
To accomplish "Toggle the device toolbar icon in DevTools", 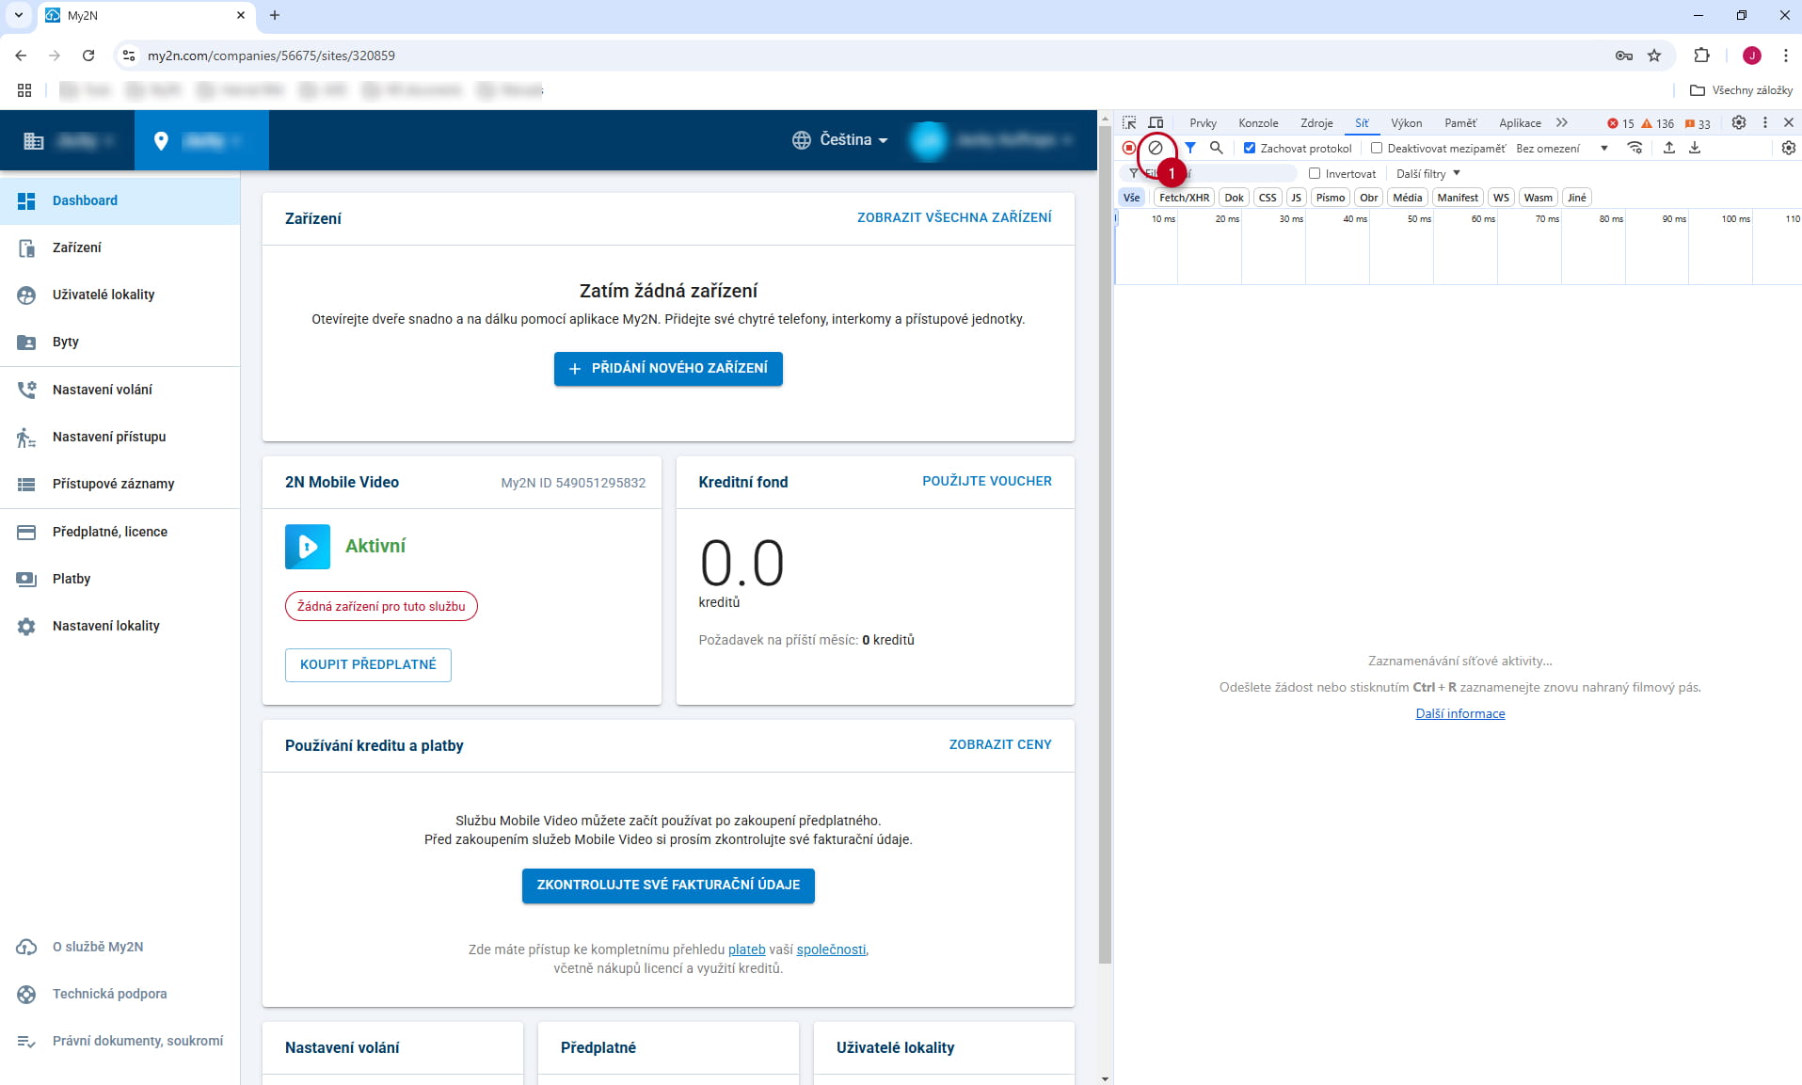I will coord(1156,123).
